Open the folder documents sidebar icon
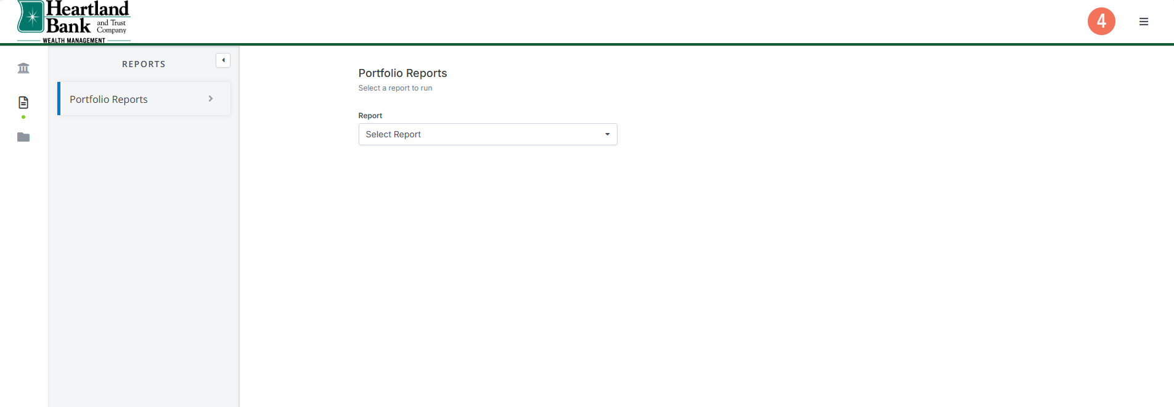The width and height of the screenshot is (1174, 407). click(23, 137)
